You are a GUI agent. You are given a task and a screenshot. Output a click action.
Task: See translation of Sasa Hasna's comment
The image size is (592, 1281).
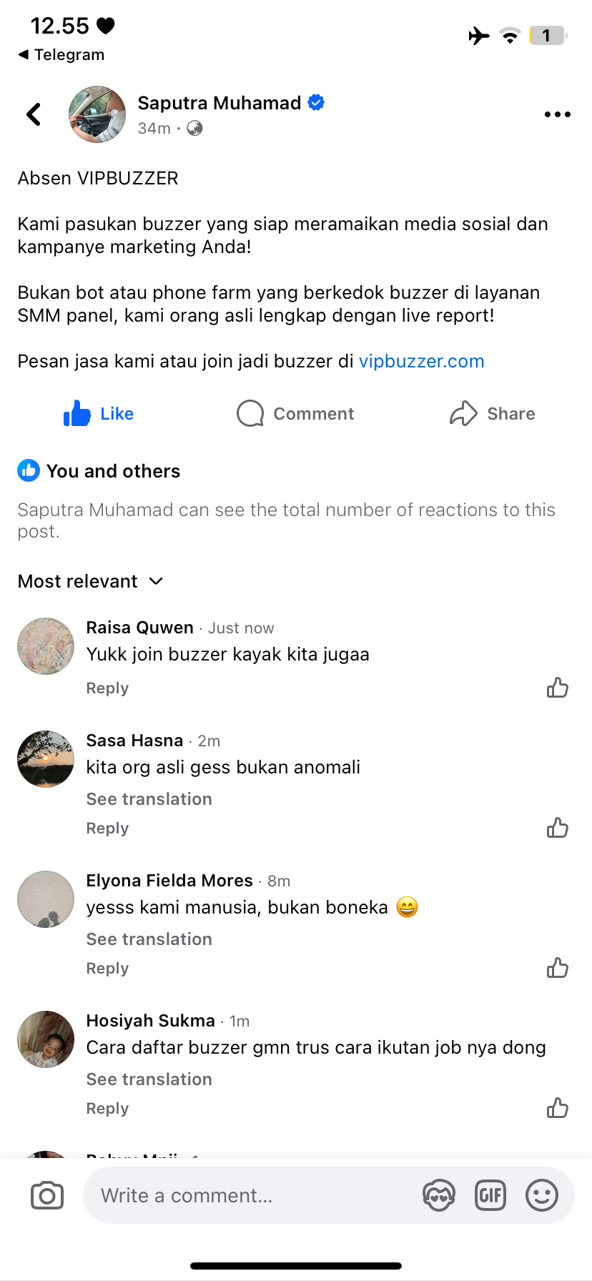tap(149, 799)
